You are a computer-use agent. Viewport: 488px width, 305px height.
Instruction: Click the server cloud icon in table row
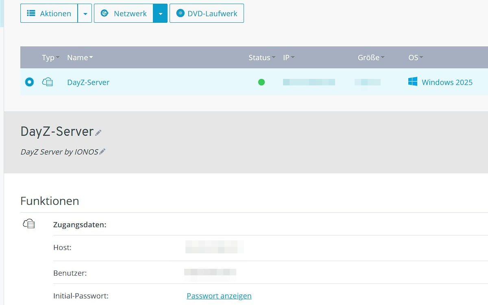click(x=48, y=82)
